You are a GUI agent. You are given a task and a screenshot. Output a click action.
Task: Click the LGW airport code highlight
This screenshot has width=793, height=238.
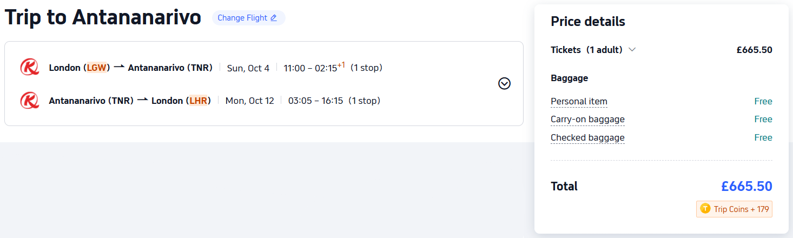(97, 68)
